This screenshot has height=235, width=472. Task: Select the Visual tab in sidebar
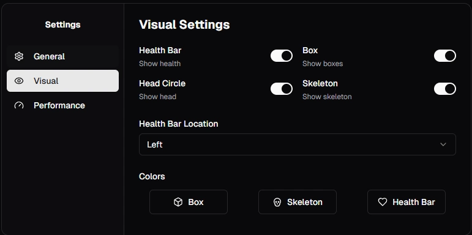[62, 81]
